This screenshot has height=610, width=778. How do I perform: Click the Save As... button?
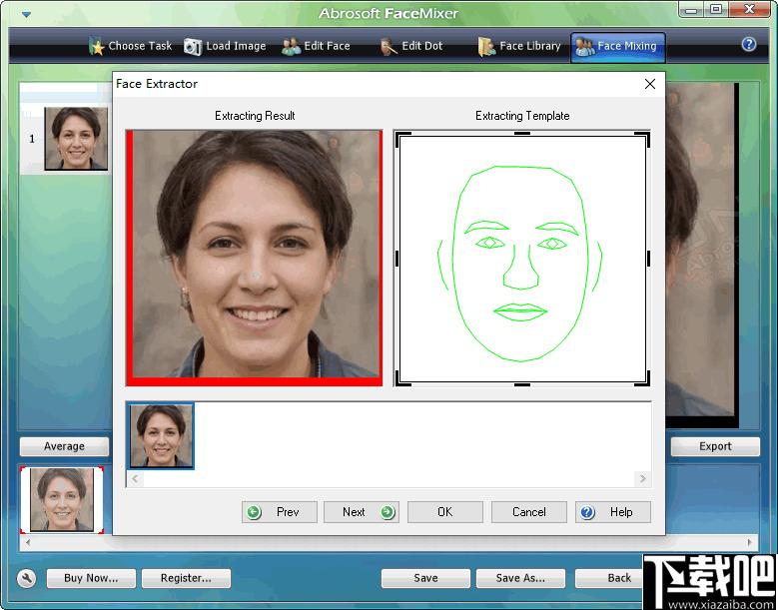520,578
